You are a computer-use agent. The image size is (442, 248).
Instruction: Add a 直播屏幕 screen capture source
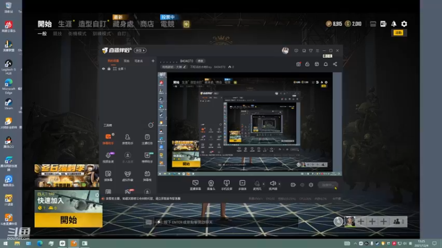(196, 185)
